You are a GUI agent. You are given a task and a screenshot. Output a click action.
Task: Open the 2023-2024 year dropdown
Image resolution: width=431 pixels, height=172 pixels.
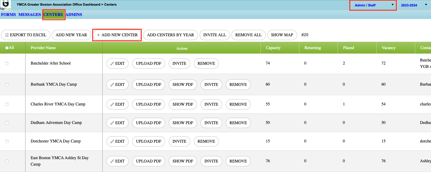[x=414, y=5]
